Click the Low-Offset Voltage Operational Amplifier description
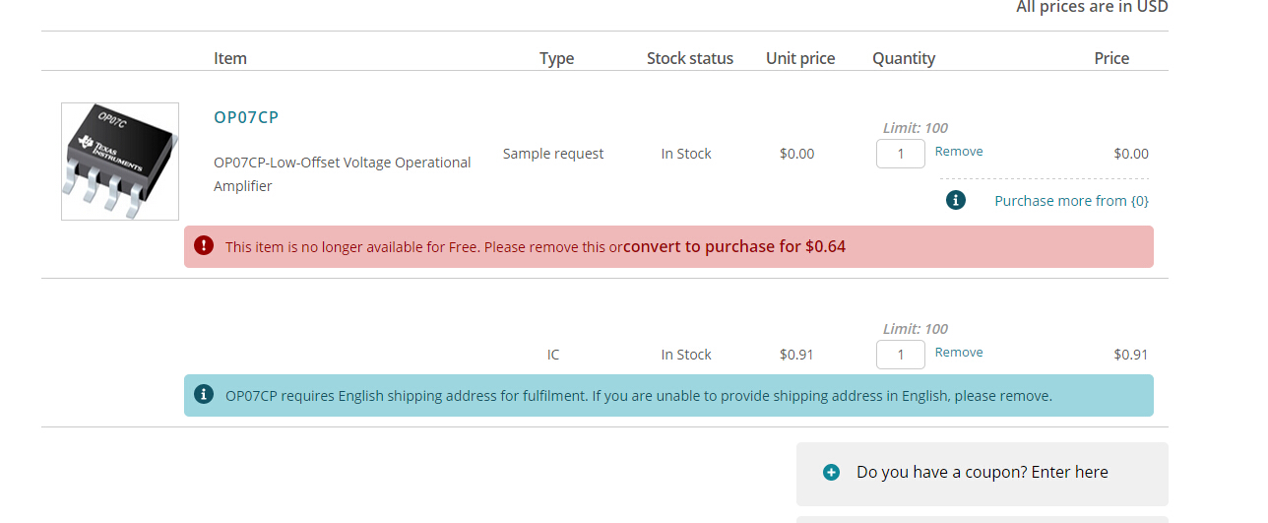Screen dimensions: 1268x523 [342, 173]
